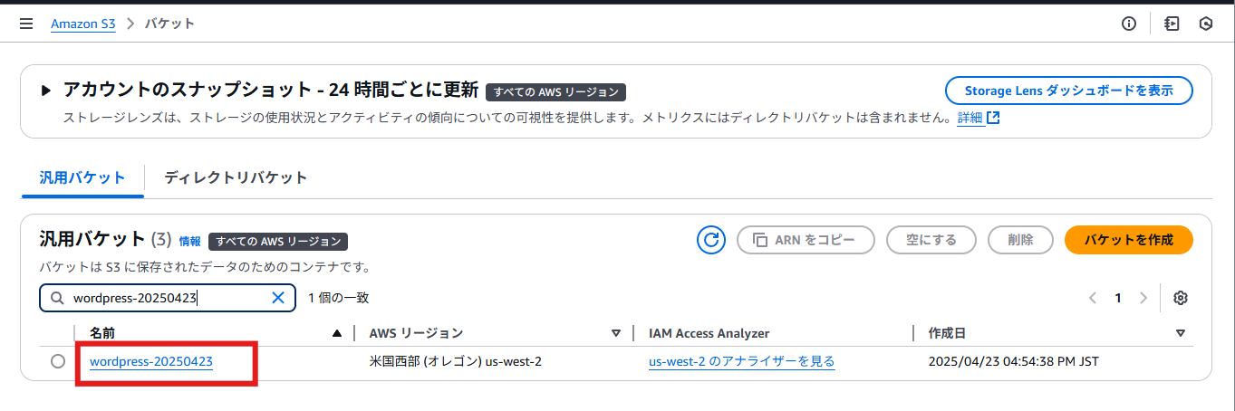
Task: Focus the bucket search input field
Action: click(168, 298)
